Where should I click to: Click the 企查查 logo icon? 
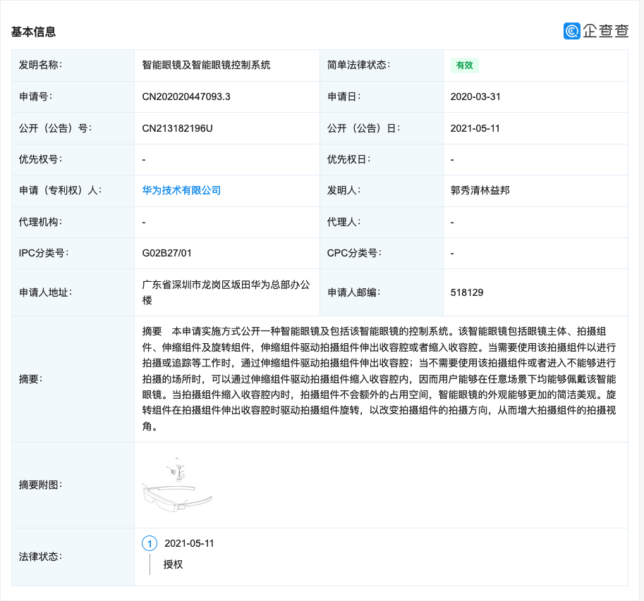[572, 31]
